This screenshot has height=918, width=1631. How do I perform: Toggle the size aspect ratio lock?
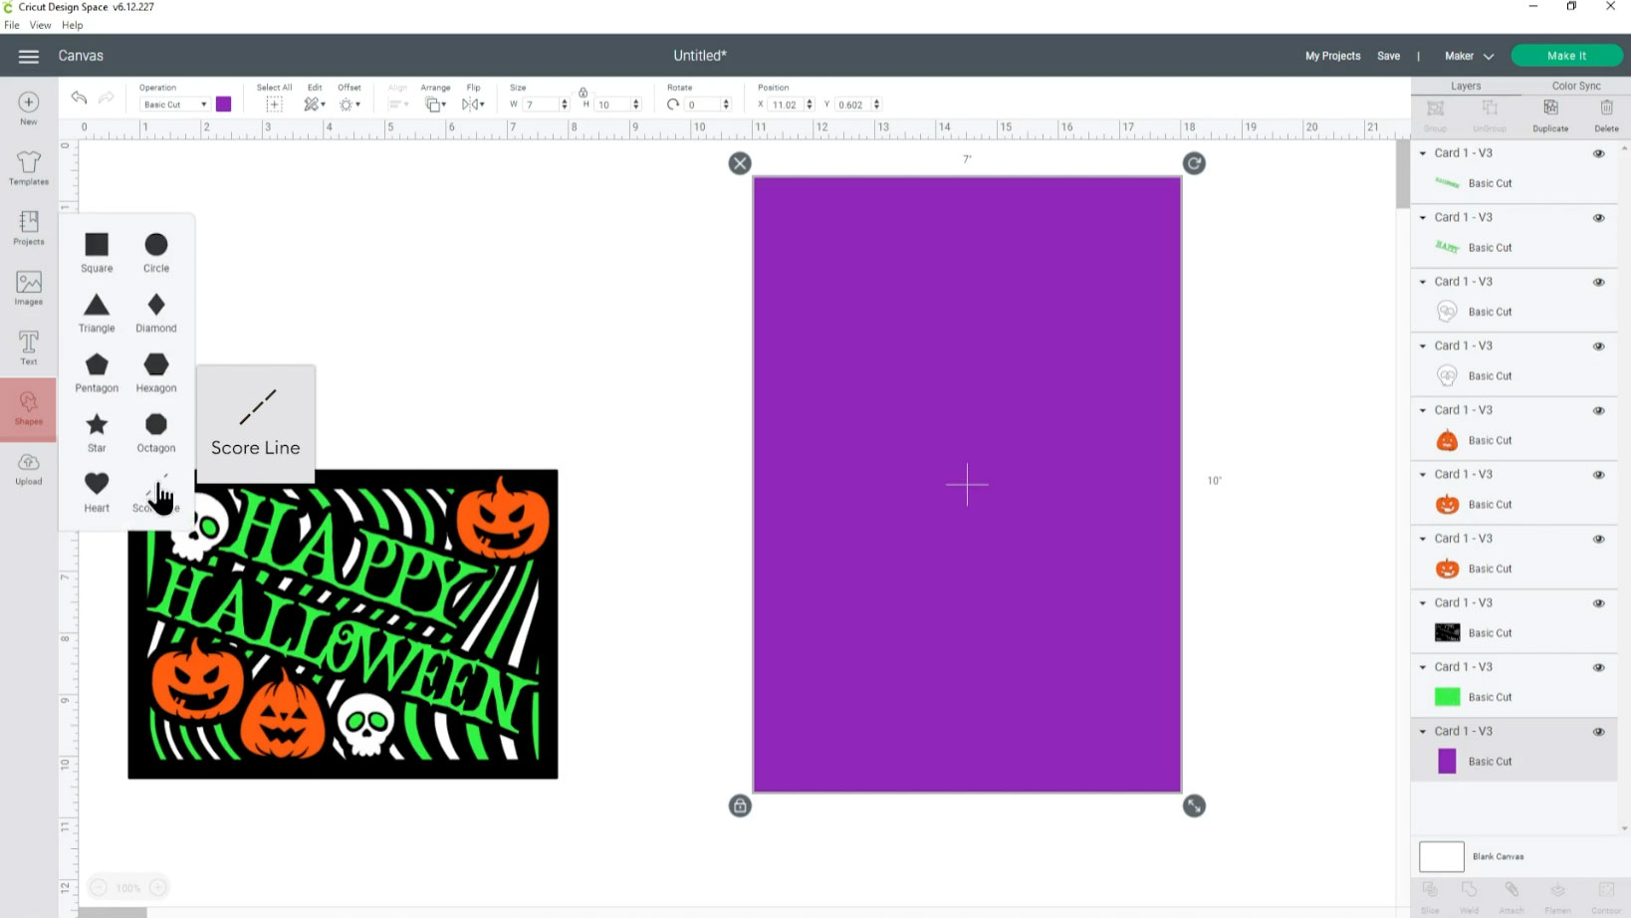pyautogui.click(x=583, y=93)
